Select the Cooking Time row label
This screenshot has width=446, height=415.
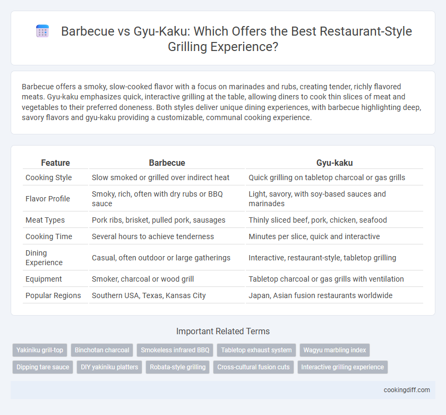49,236
